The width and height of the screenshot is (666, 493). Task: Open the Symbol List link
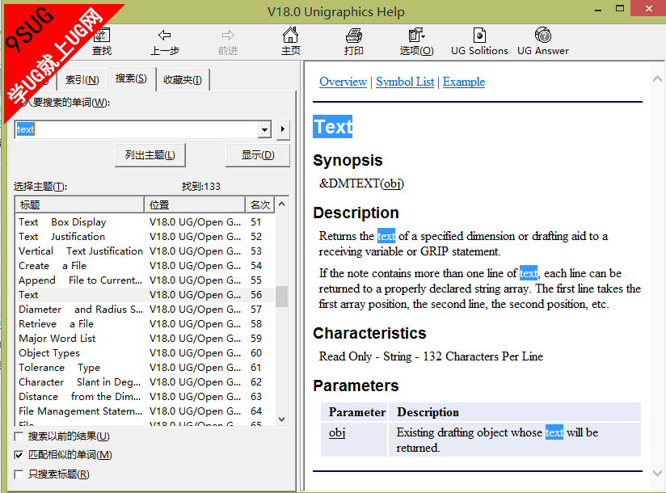405,82
